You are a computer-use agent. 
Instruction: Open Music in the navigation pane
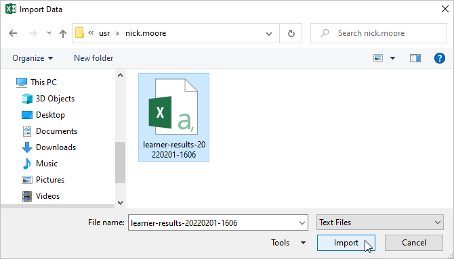(40, 164)
